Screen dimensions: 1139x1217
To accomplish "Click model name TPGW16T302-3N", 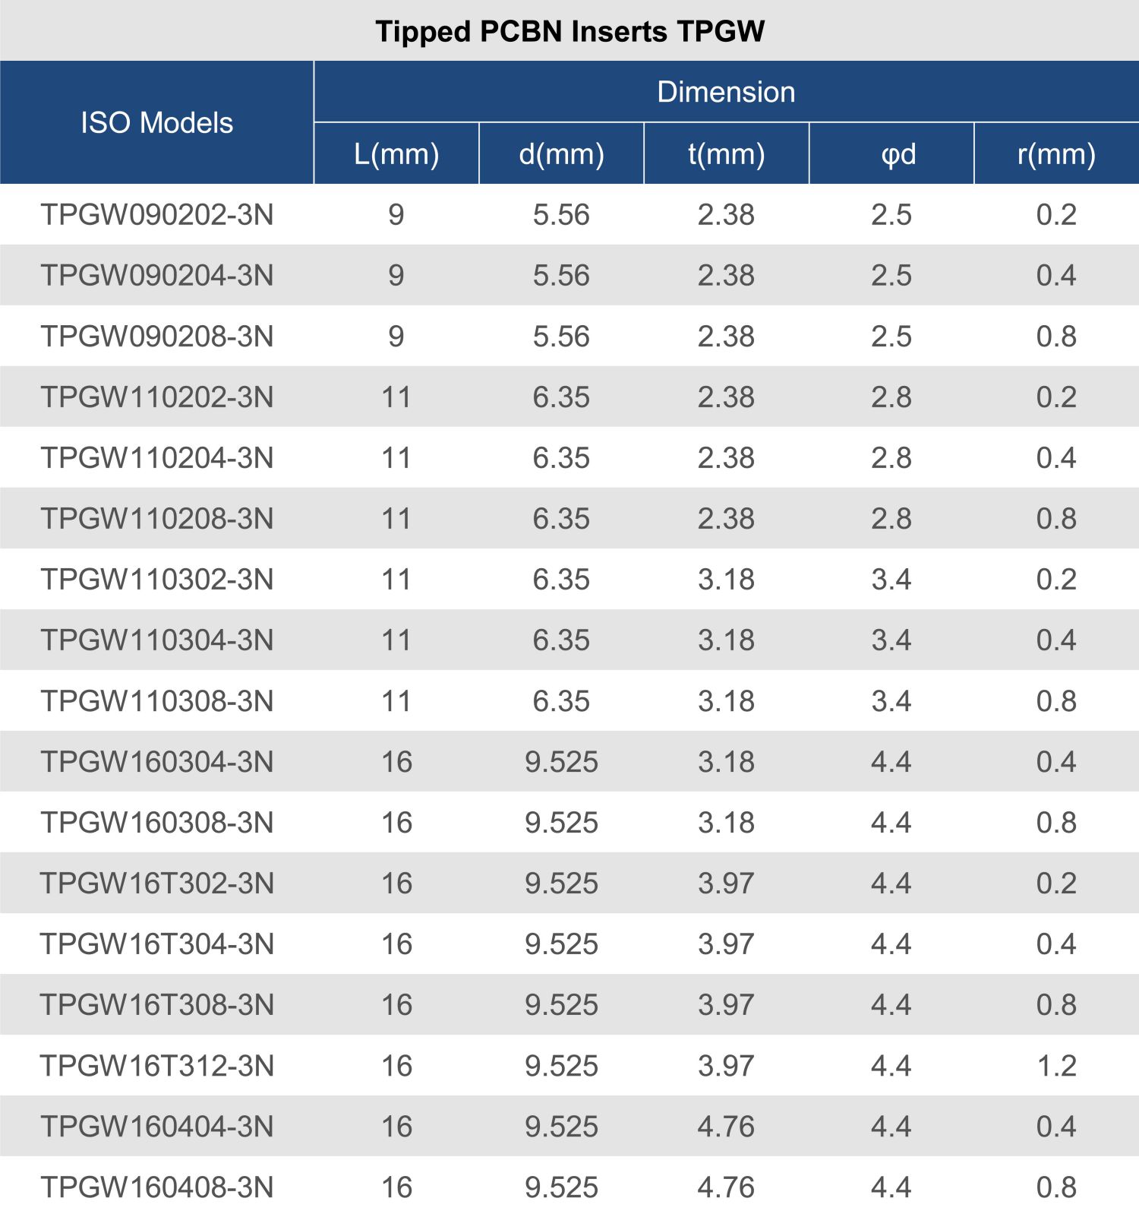I will pos(157,884).
